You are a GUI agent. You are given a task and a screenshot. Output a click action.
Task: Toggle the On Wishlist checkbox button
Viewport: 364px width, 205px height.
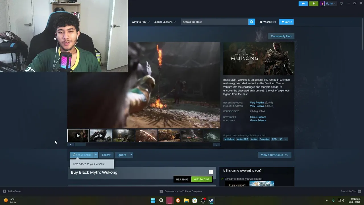click(82, 155)
